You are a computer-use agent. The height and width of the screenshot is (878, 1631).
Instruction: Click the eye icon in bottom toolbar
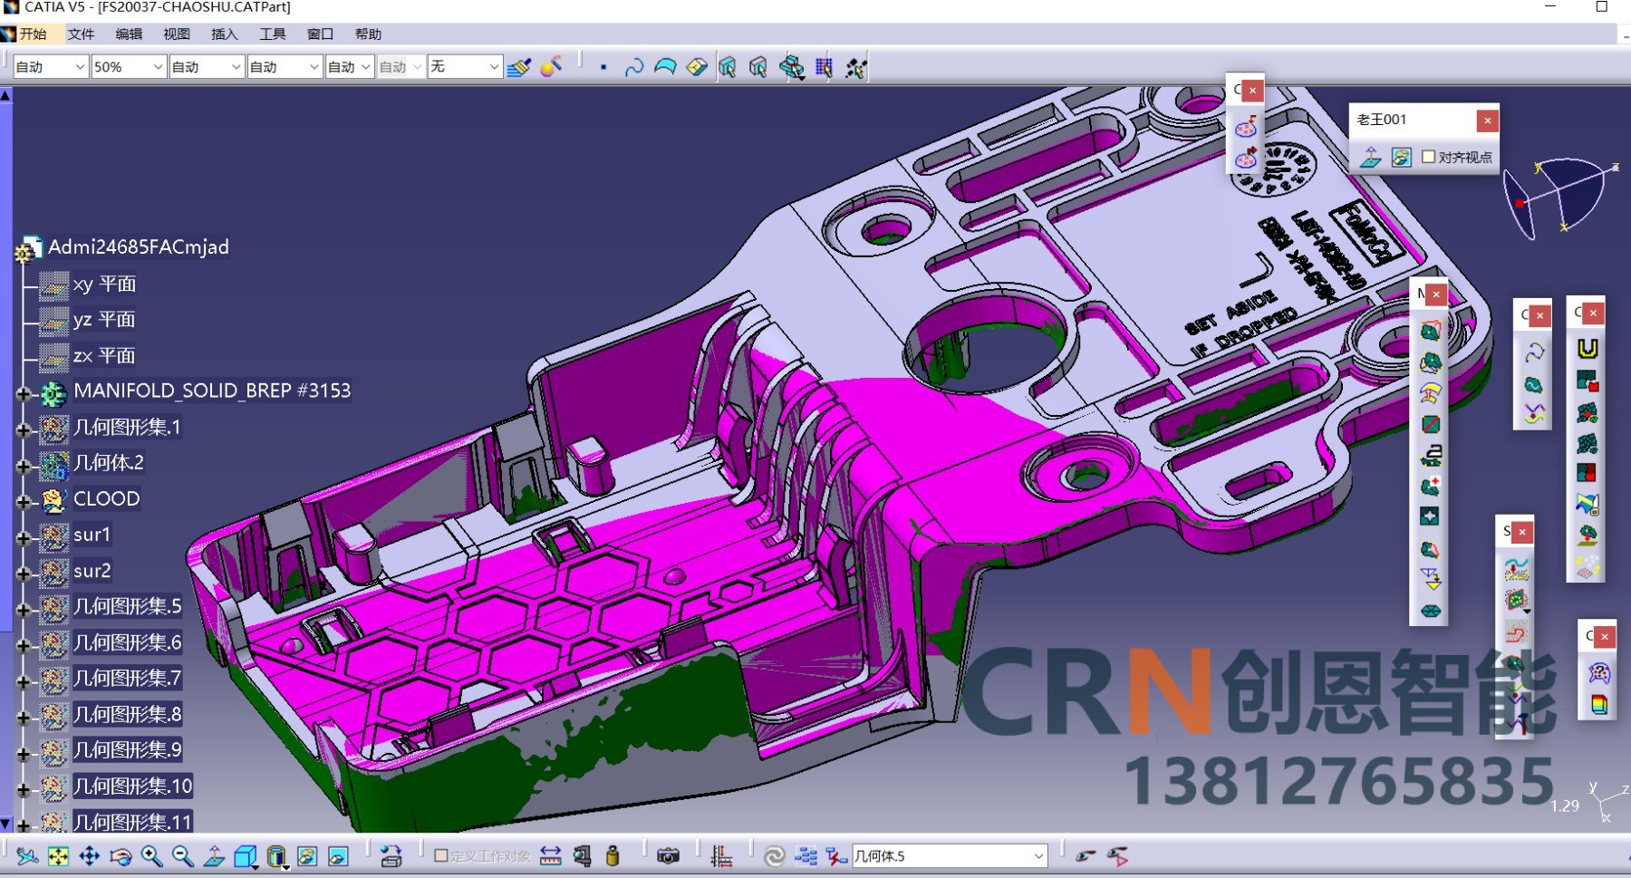1086,856
